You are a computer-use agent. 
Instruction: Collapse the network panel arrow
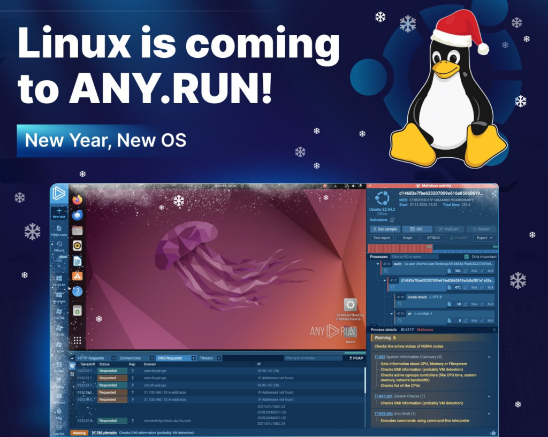pyautogui.click(x=72, y=358)
